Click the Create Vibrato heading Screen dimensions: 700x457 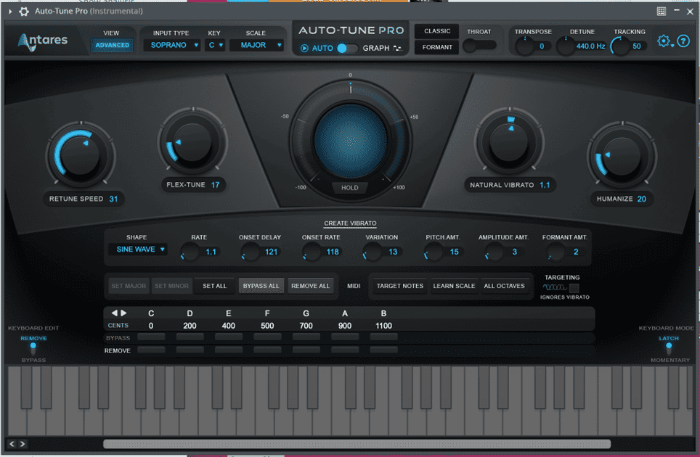tap(350, 223)
